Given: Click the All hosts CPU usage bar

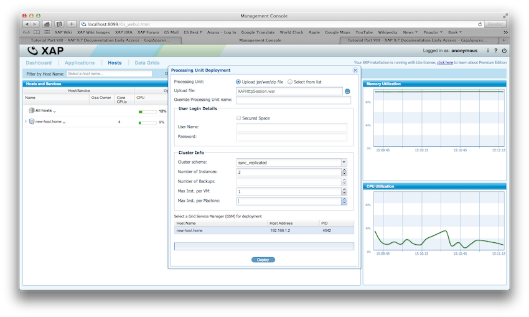Looking at the screenshot, I should (147, 111).
